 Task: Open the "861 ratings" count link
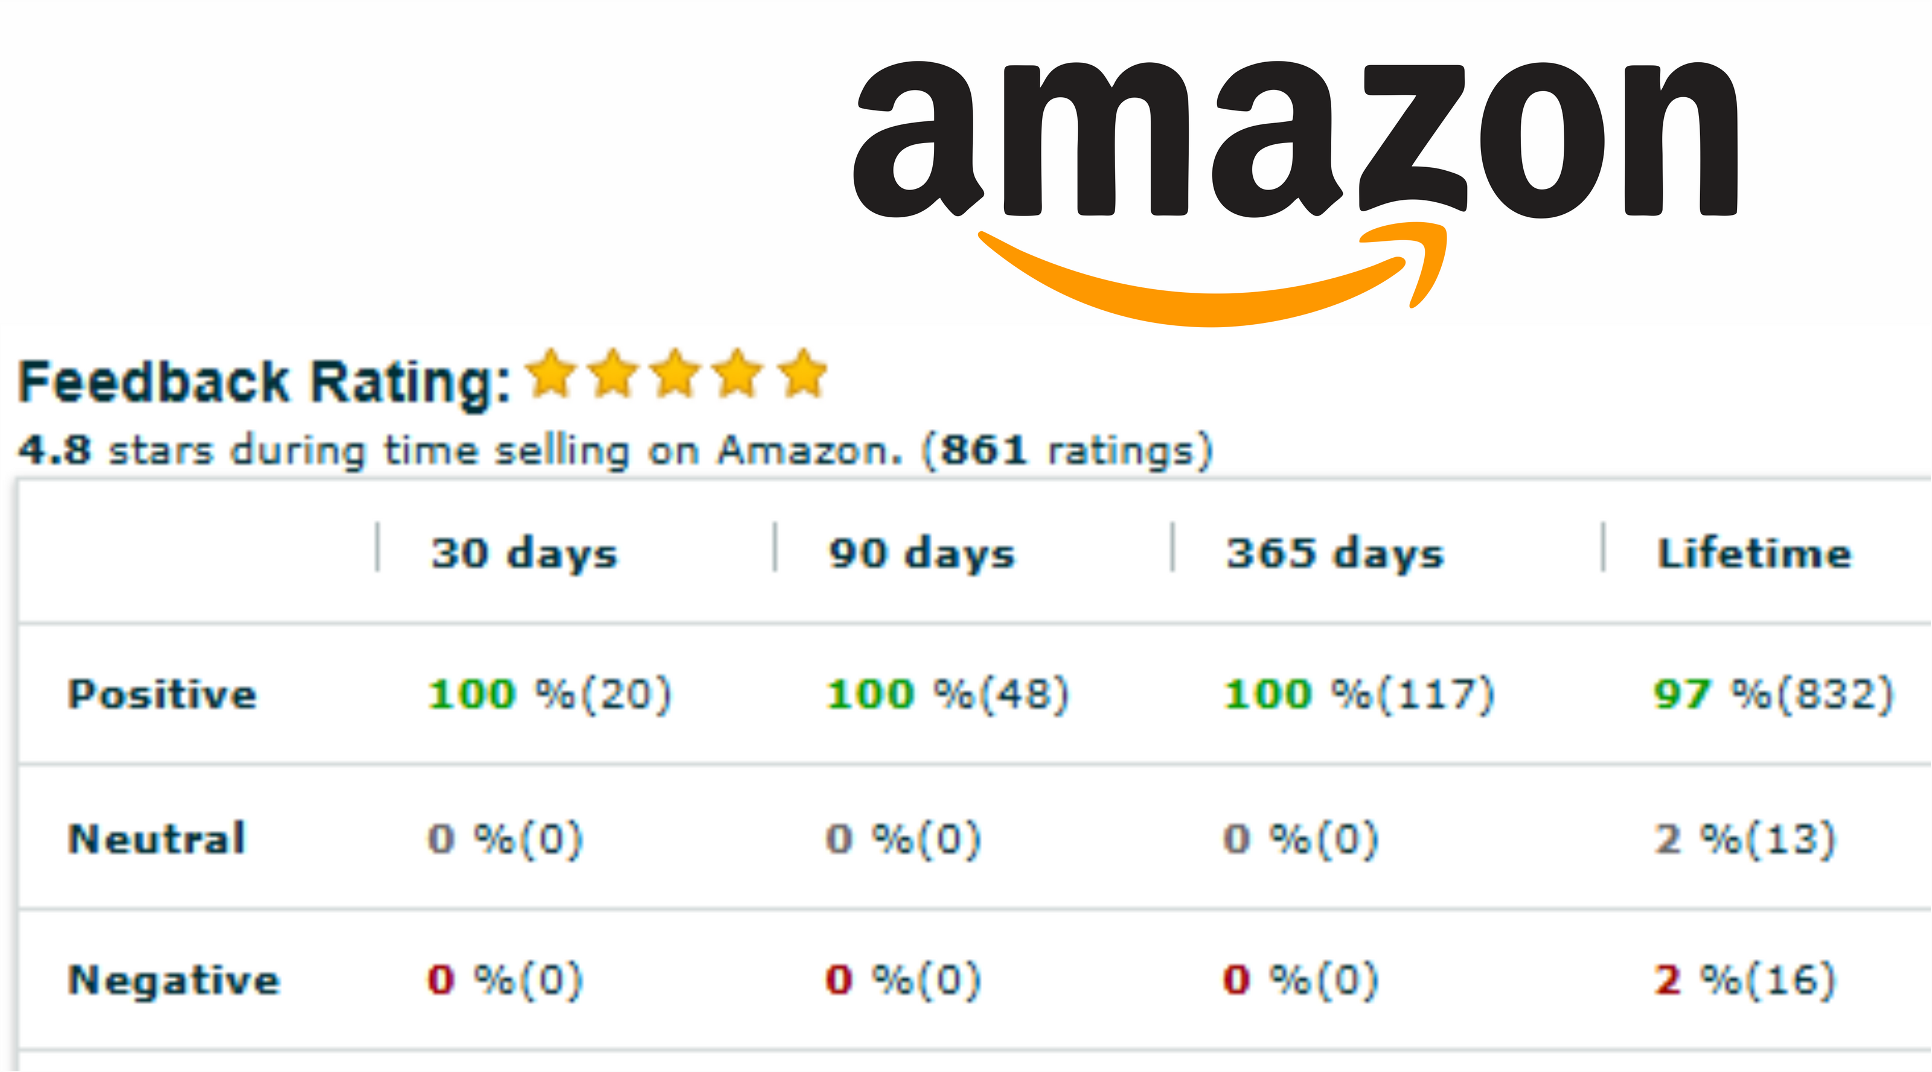(x=1066, y=450)
